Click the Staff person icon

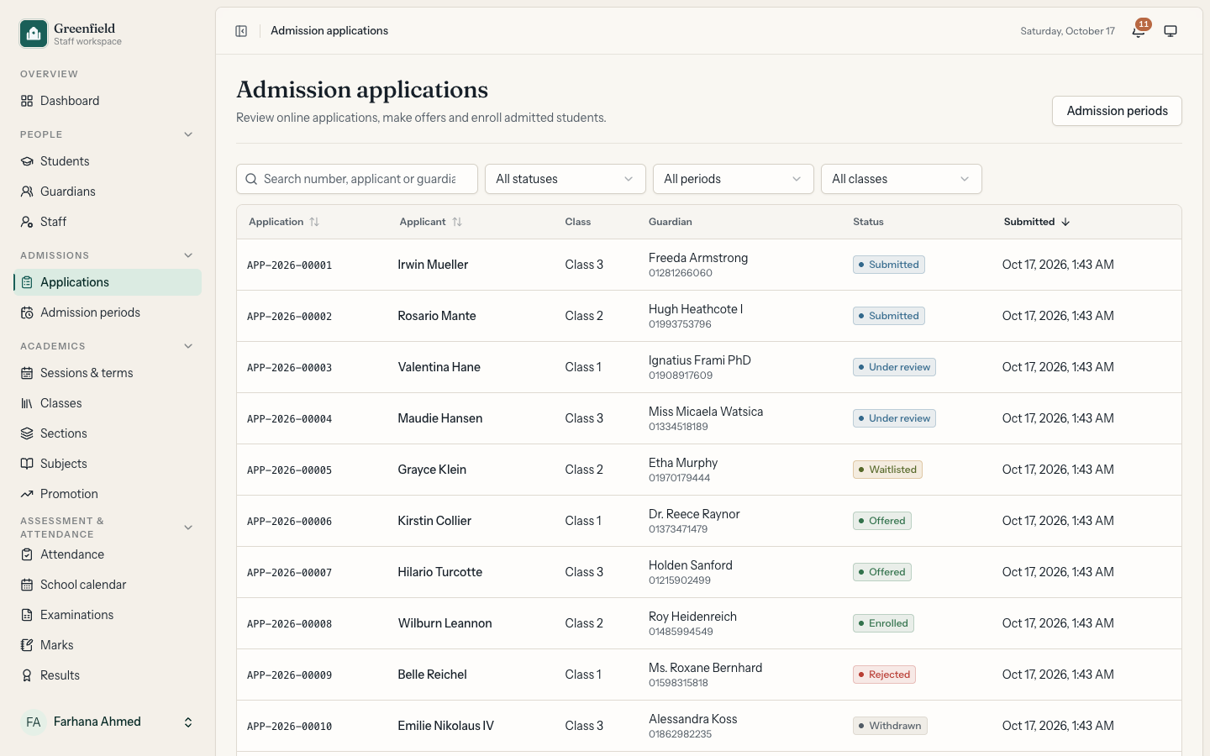click(x=27, y=222)
